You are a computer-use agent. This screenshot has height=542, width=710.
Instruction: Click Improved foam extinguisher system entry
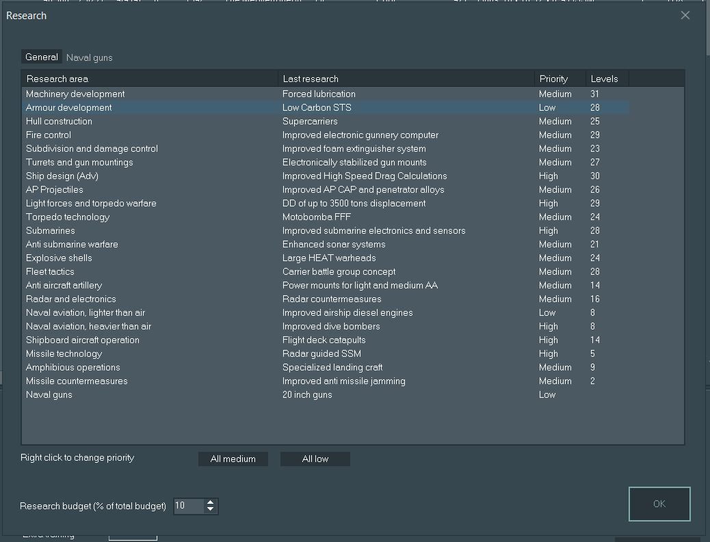(x=354, y=148)
